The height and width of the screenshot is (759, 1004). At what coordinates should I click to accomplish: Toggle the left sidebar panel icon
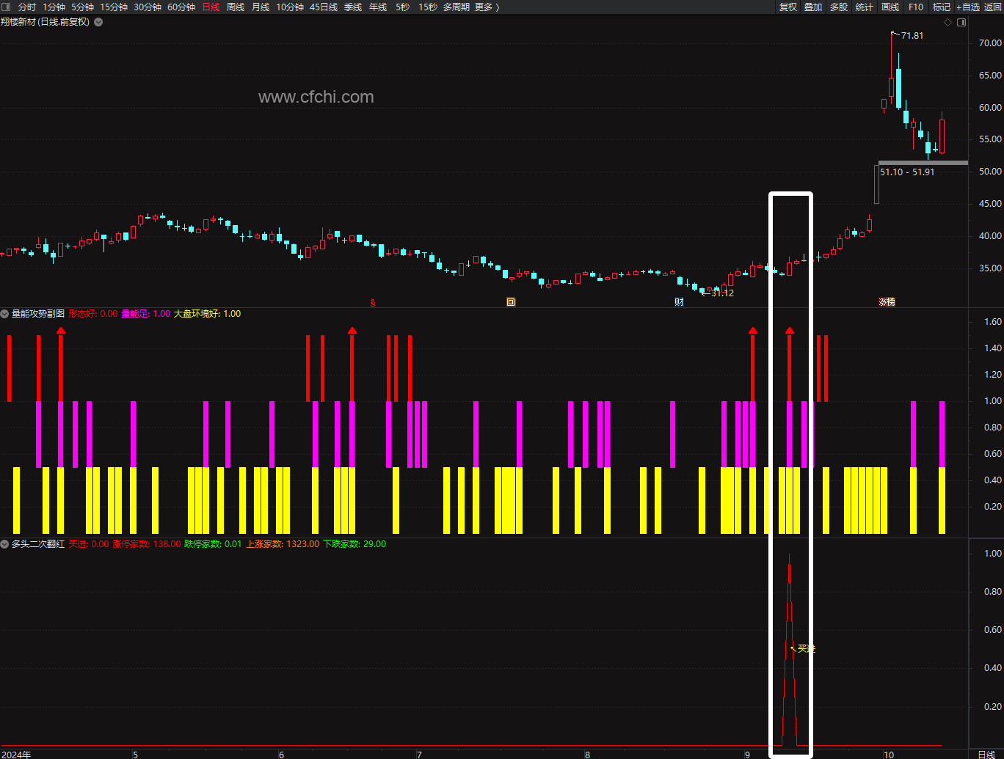point(7,7)
